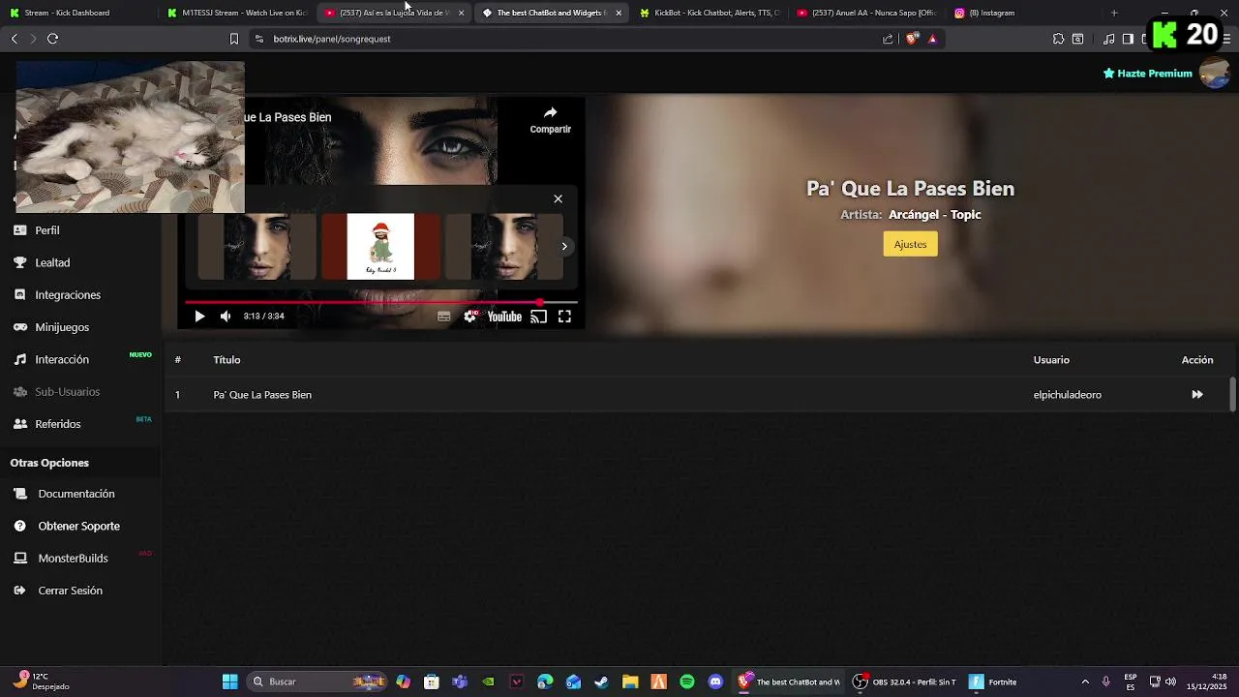Open browser media control music icon
This screenshot has height=697, width=1239.
click(1109, 39)
